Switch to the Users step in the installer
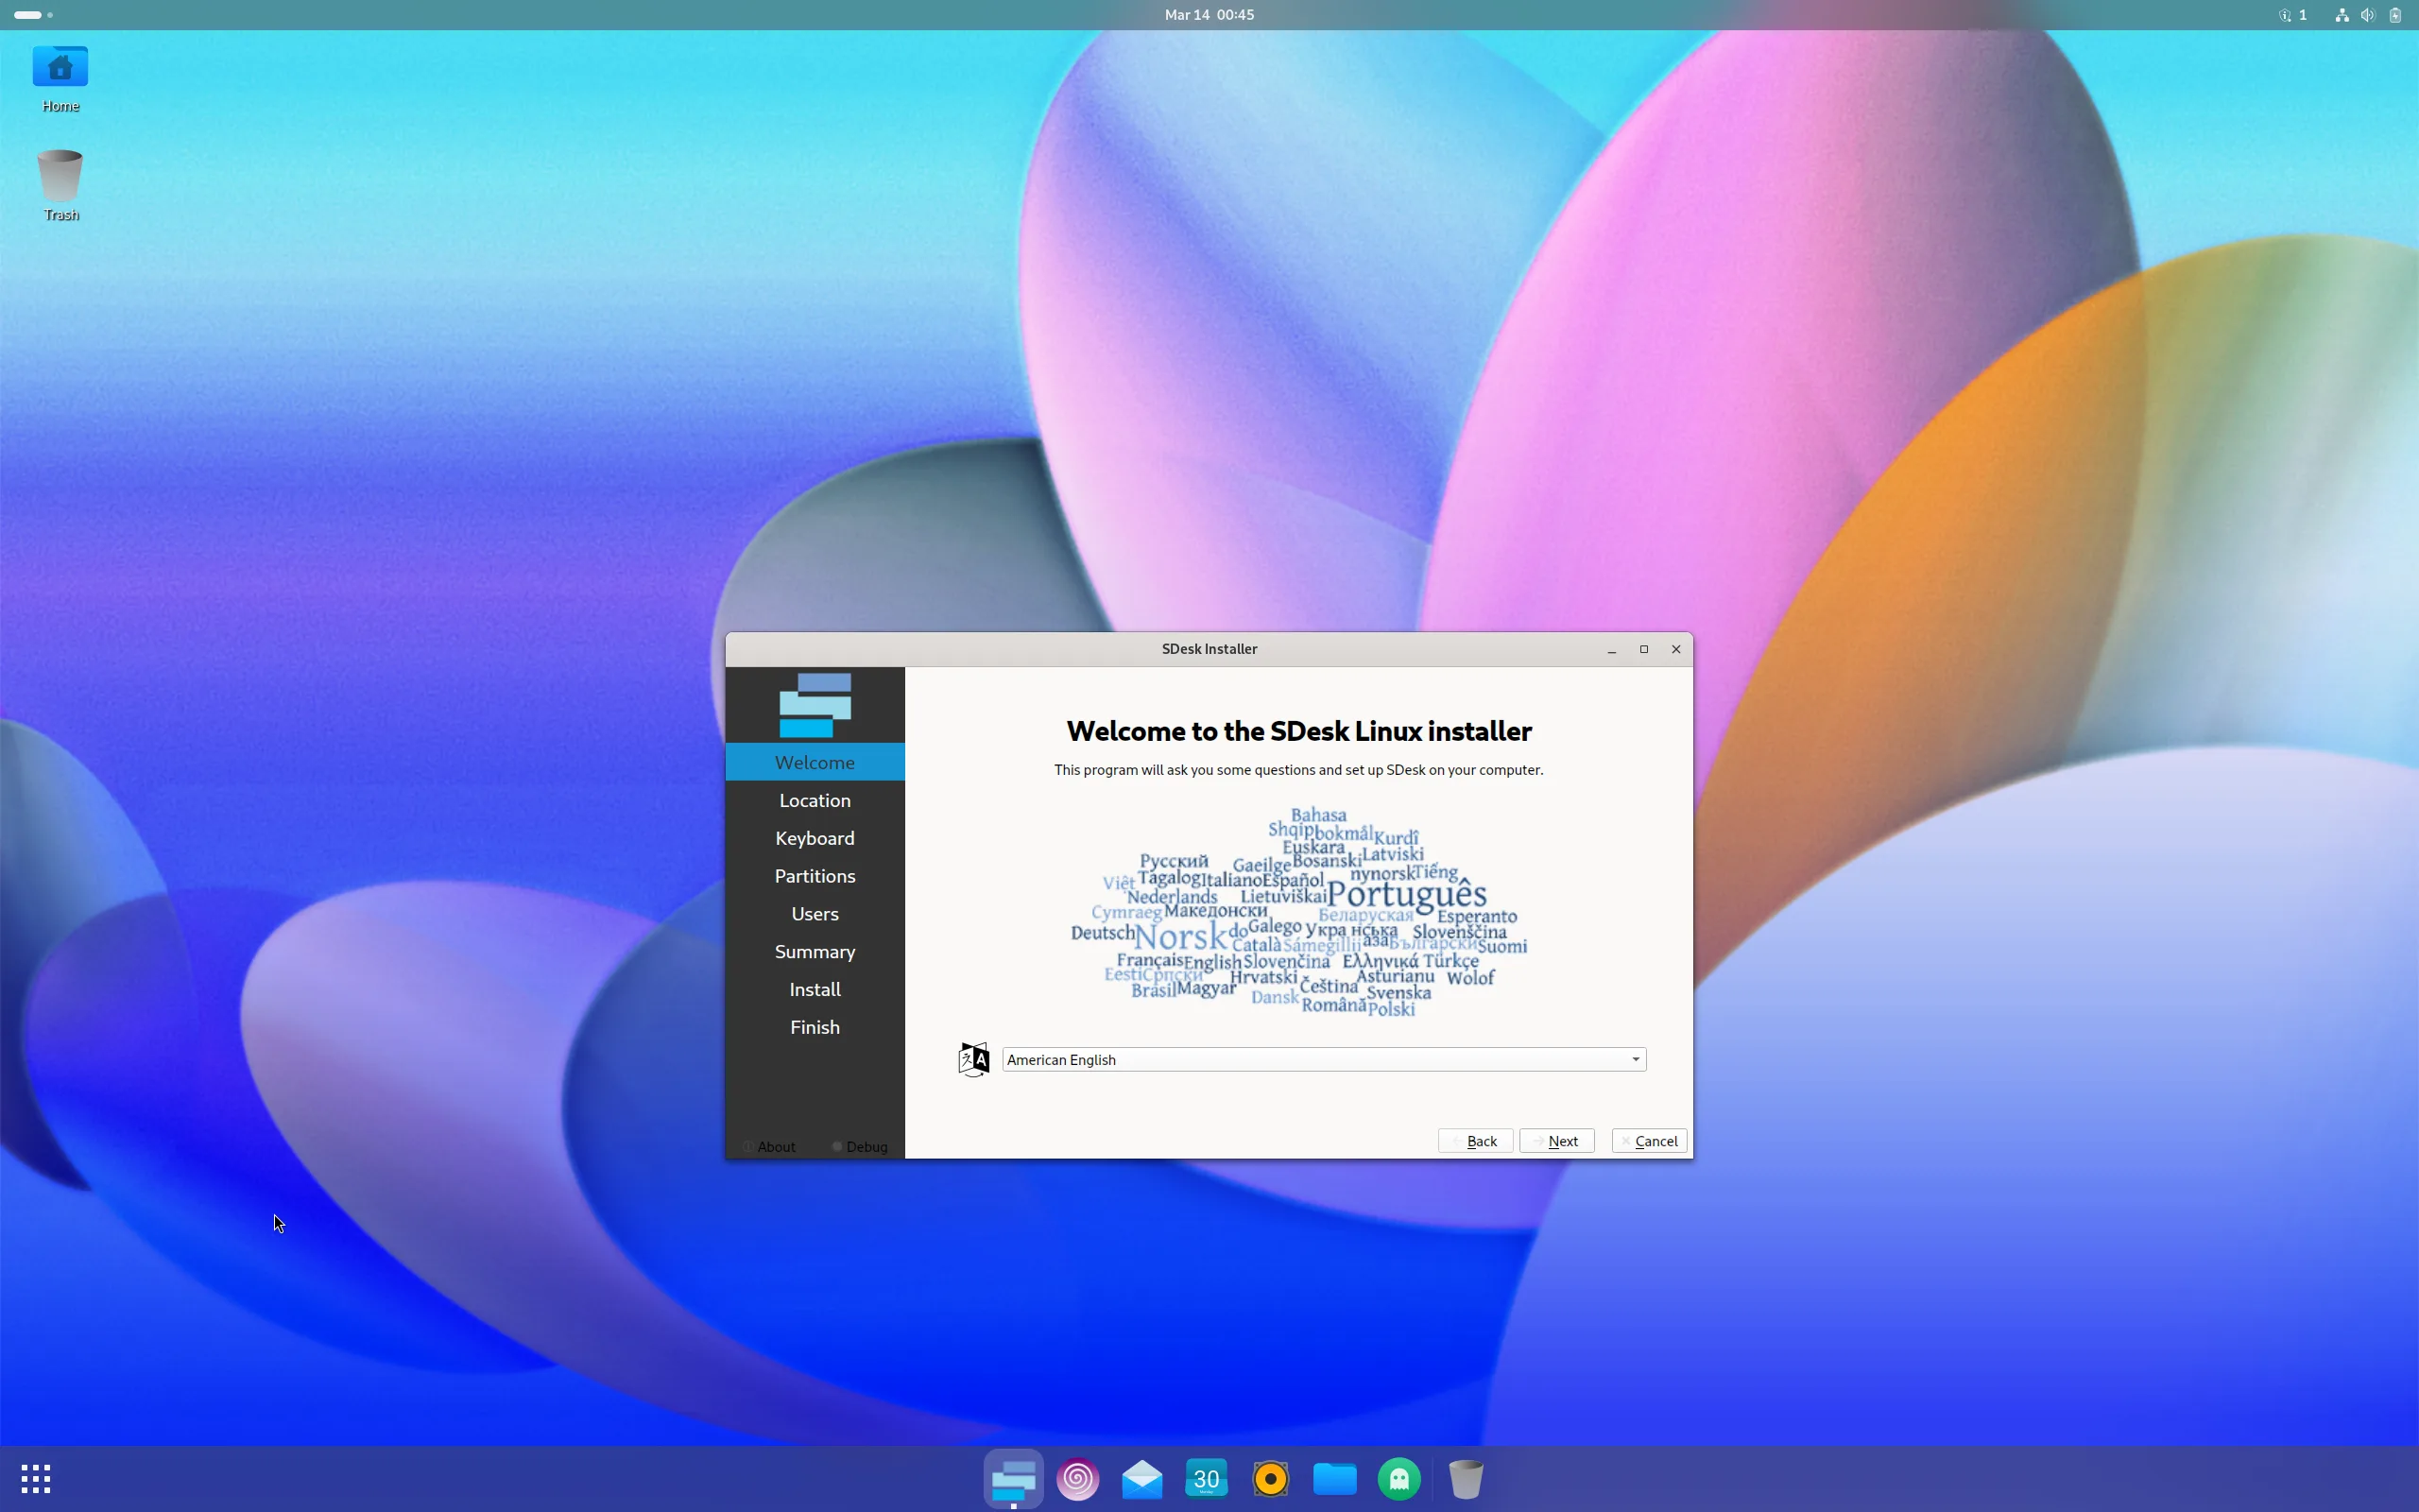 tap(815, 913)
